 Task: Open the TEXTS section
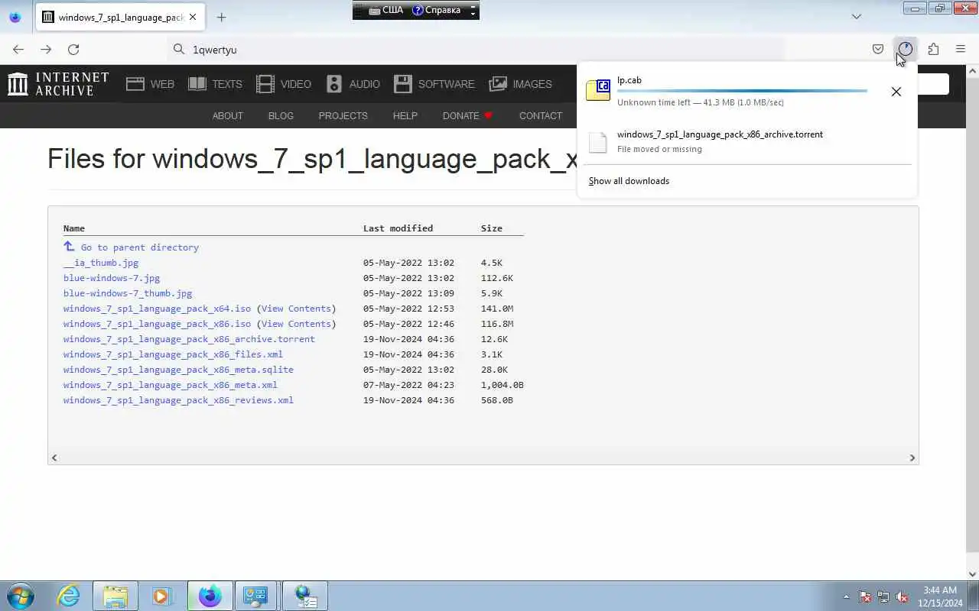215,84
